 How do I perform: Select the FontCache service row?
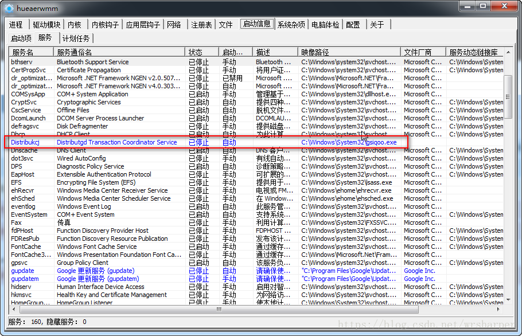[256, 247]
